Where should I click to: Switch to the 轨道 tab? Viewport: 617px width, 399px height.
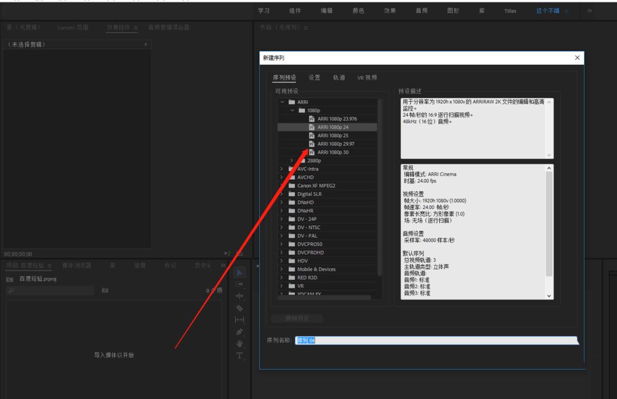pyautogui.click(x=339, y=77)
